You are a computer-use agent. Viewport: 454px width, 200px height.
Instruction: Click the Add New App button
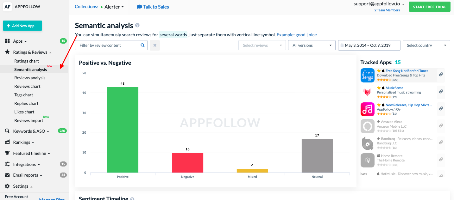[22, 26]
